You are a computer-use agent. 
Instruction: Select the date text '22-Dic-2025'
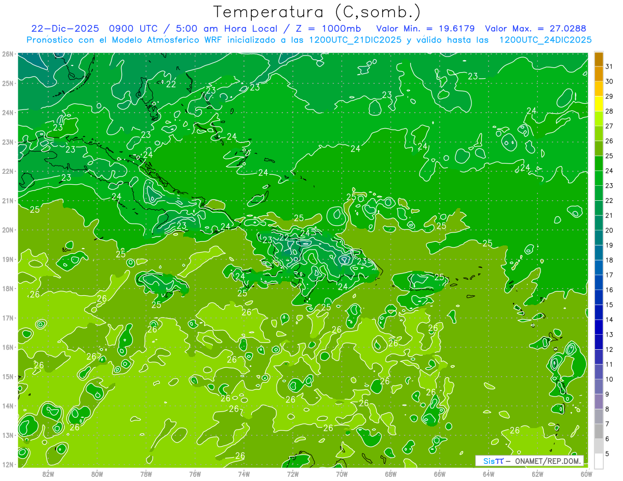66,29
